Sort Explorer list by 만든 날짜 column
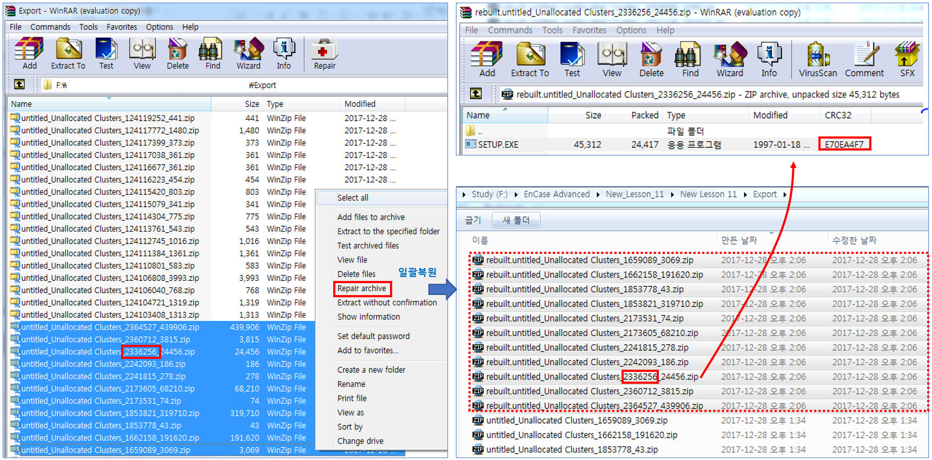The width and height of the screenshot is (932, 460). 739,240
